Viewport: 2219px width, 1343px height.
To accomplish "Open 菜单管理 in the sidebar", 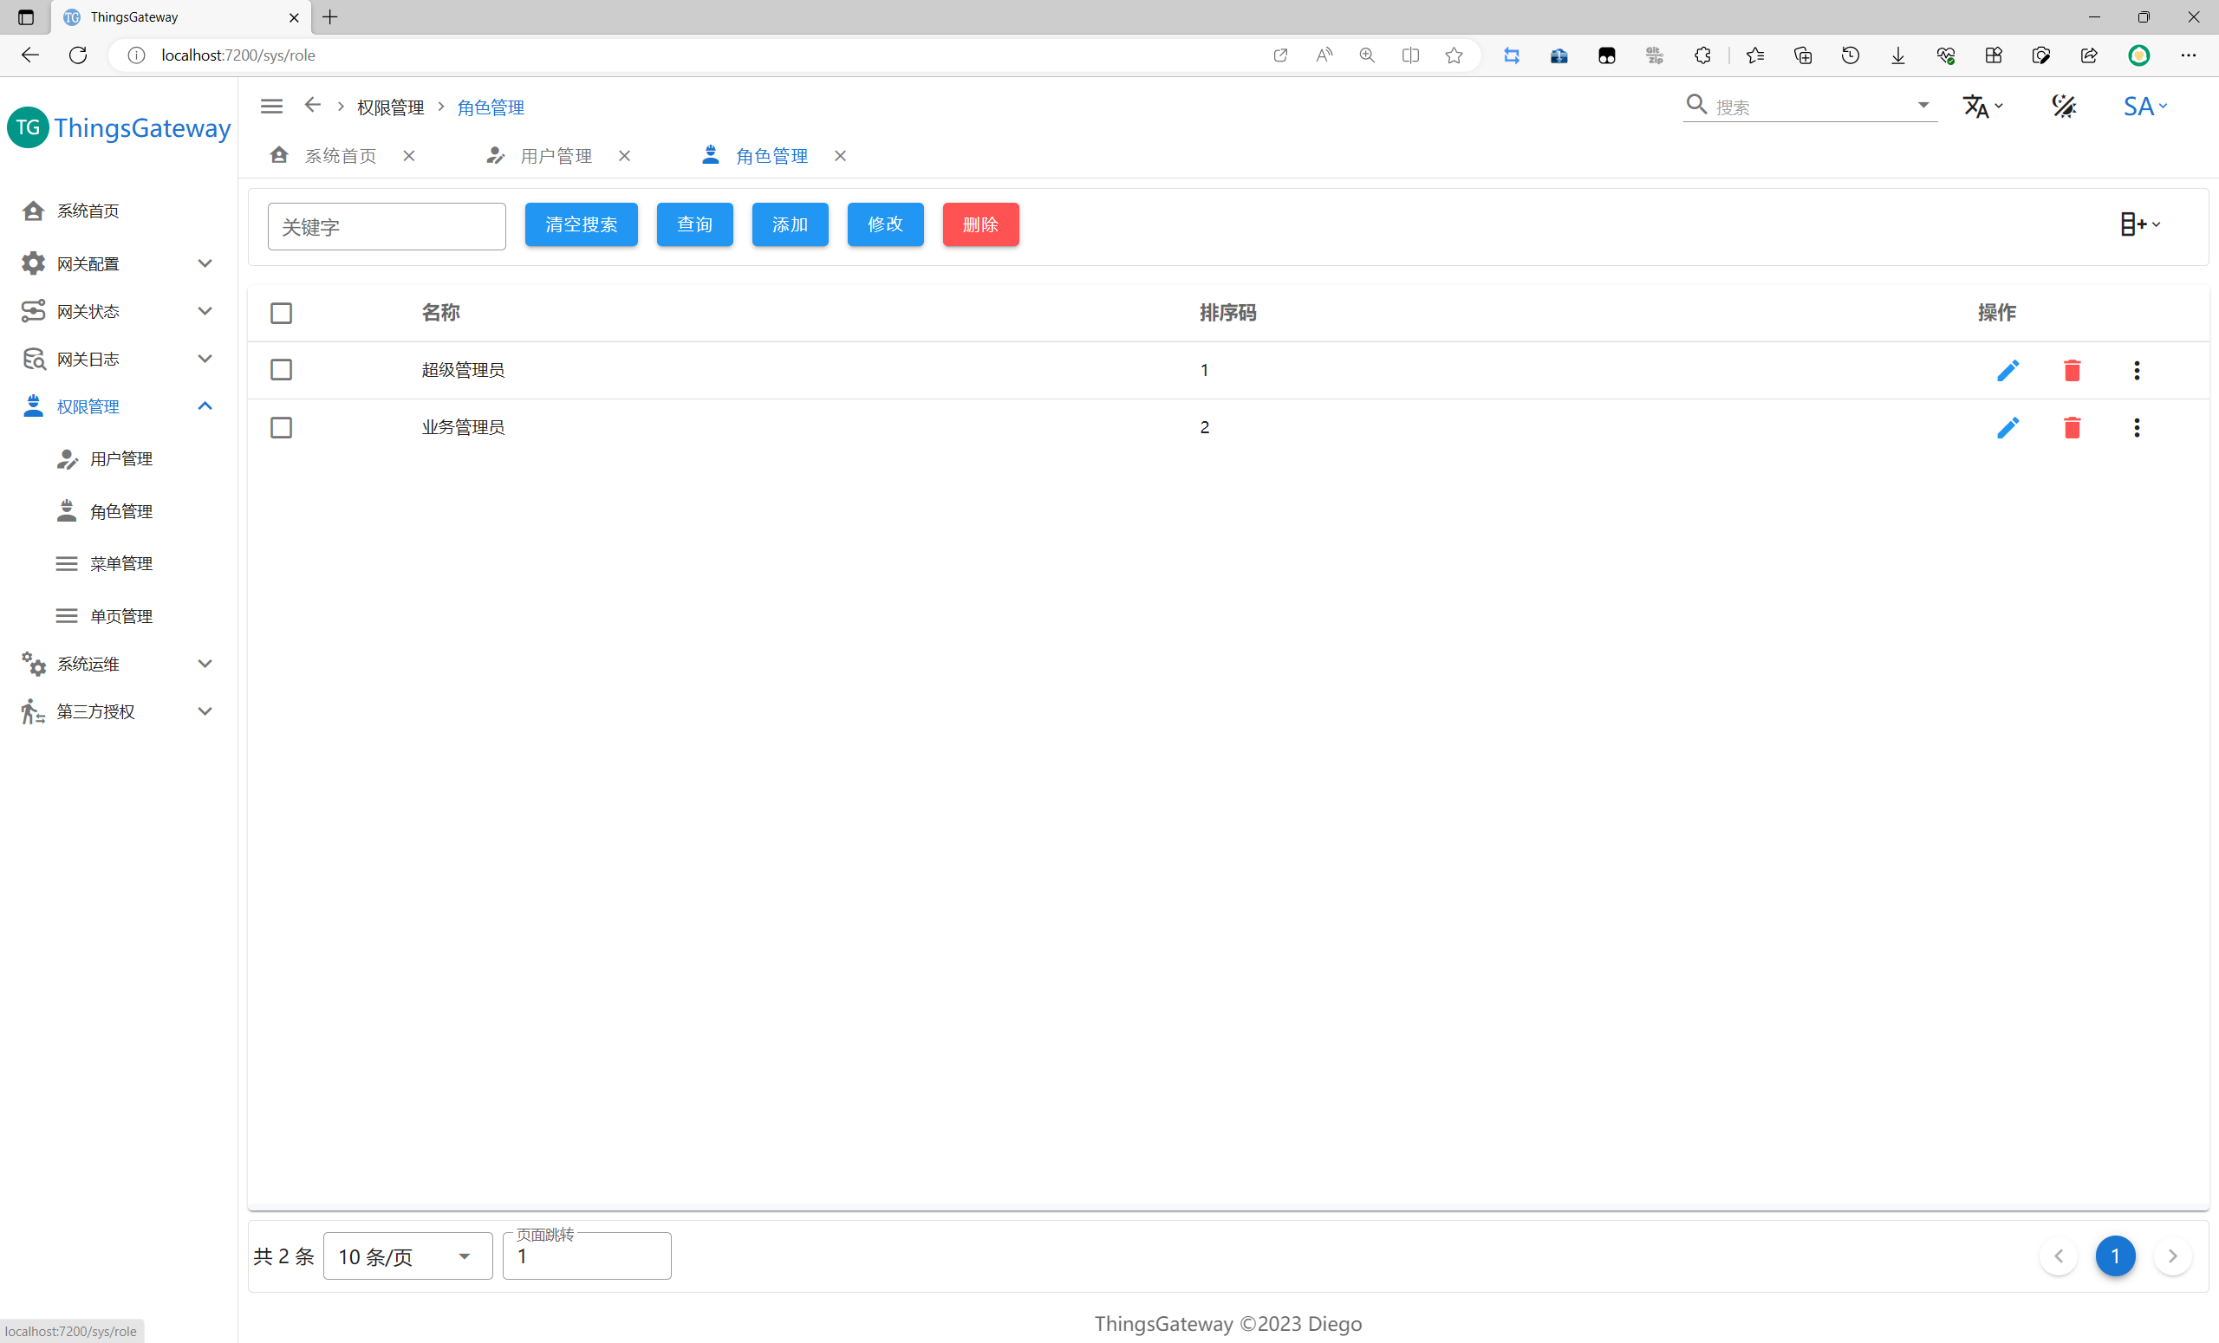I will tap(120, 563).
